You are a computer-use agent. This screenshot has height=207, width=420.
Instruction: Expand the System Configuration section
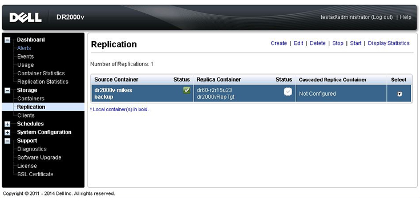(7, 132)
